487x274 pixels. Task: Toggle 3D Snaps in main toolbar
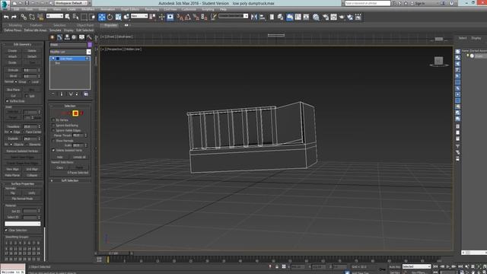(x=180, y=17)
